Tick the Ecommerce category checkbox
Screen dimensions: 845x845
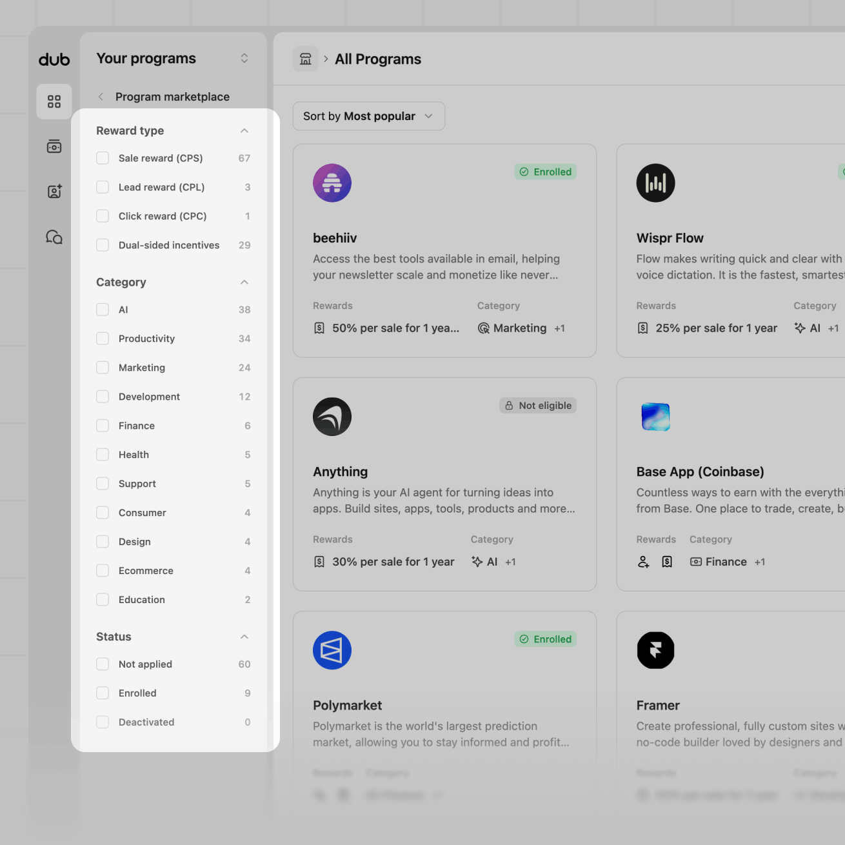point(103,571)
